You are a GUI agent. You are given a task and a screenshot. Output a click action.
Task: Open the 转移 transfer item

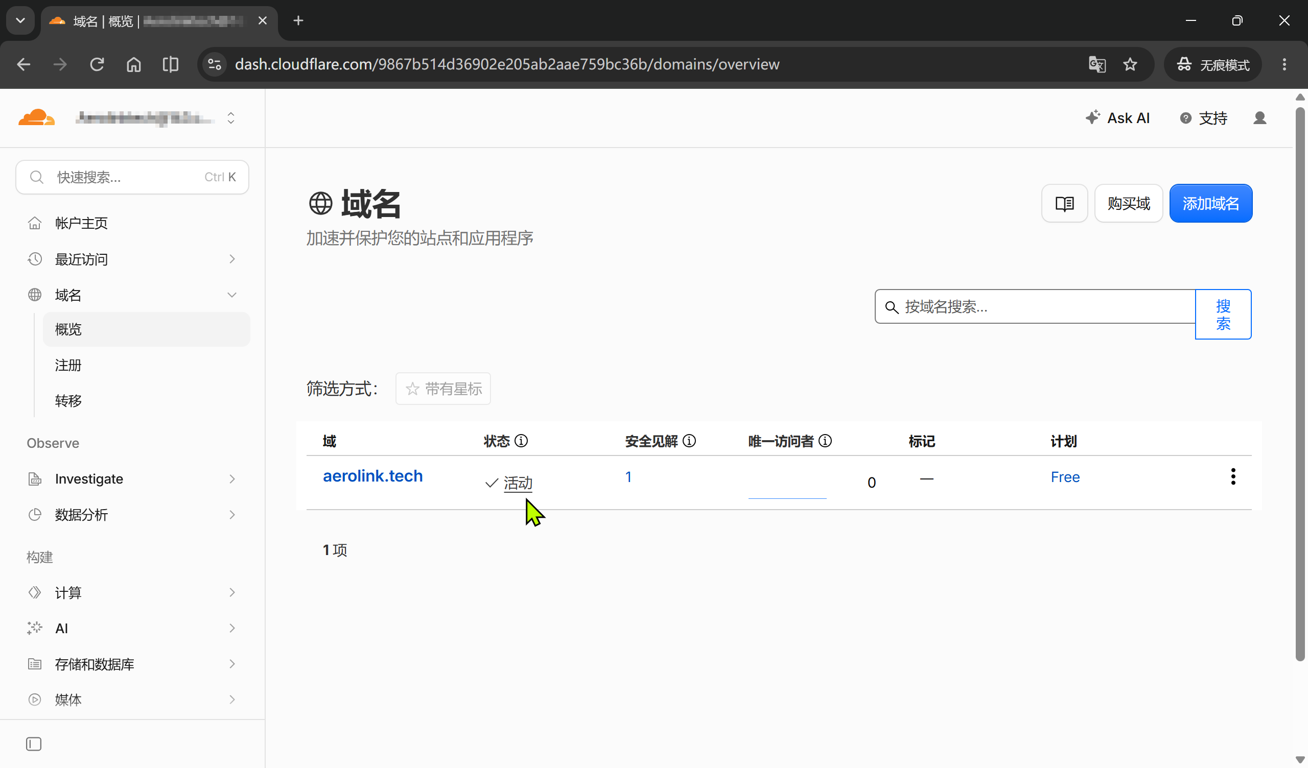tap(68, 401)
